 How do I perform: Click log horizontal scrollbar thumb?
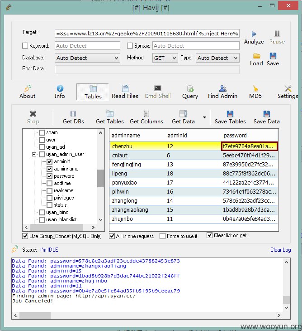point(35,315)
